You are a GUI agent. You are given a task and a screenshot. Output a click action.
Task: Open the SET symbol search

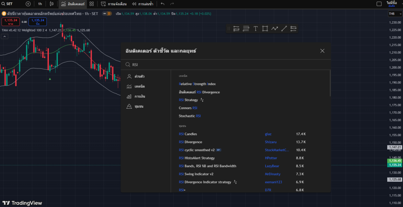click(7, 4)
